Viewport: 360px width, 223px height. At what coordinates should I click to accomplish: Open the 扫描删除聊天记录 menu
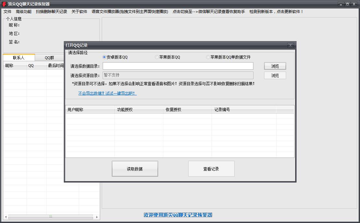(x=52, y=11)
